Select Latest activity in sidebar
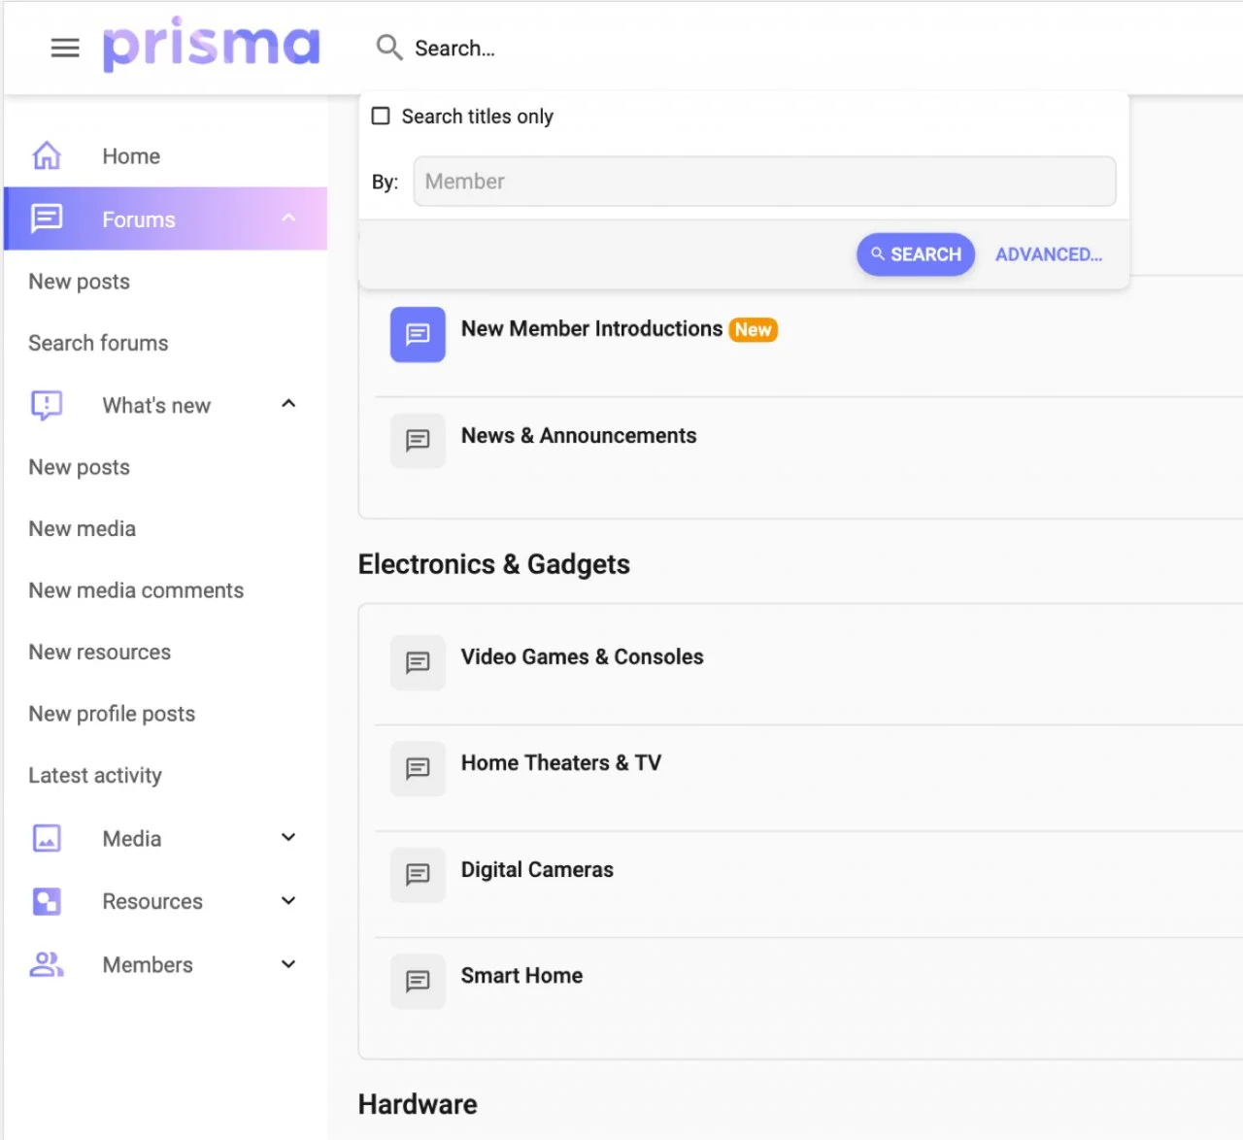The width and height of the screenshot is (1243, 1140). coord(95,775)
